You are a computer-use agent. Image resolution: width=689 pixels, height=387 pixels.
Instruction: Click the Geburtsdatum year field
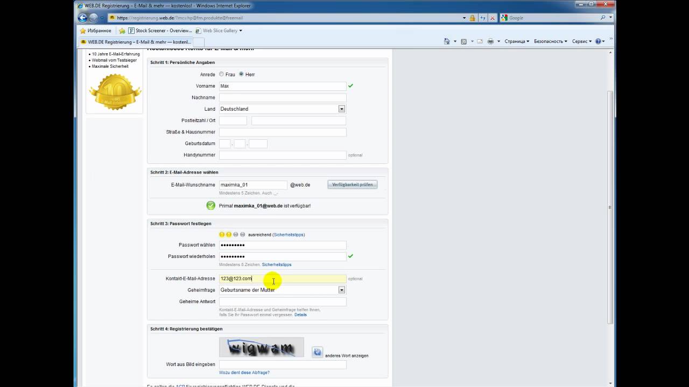[x=258, y=144]
